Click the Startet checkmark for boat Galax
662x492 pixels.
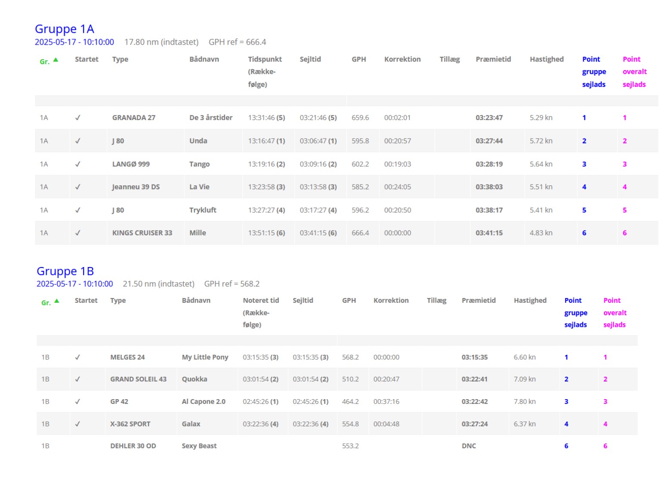(x=77, y=424)
